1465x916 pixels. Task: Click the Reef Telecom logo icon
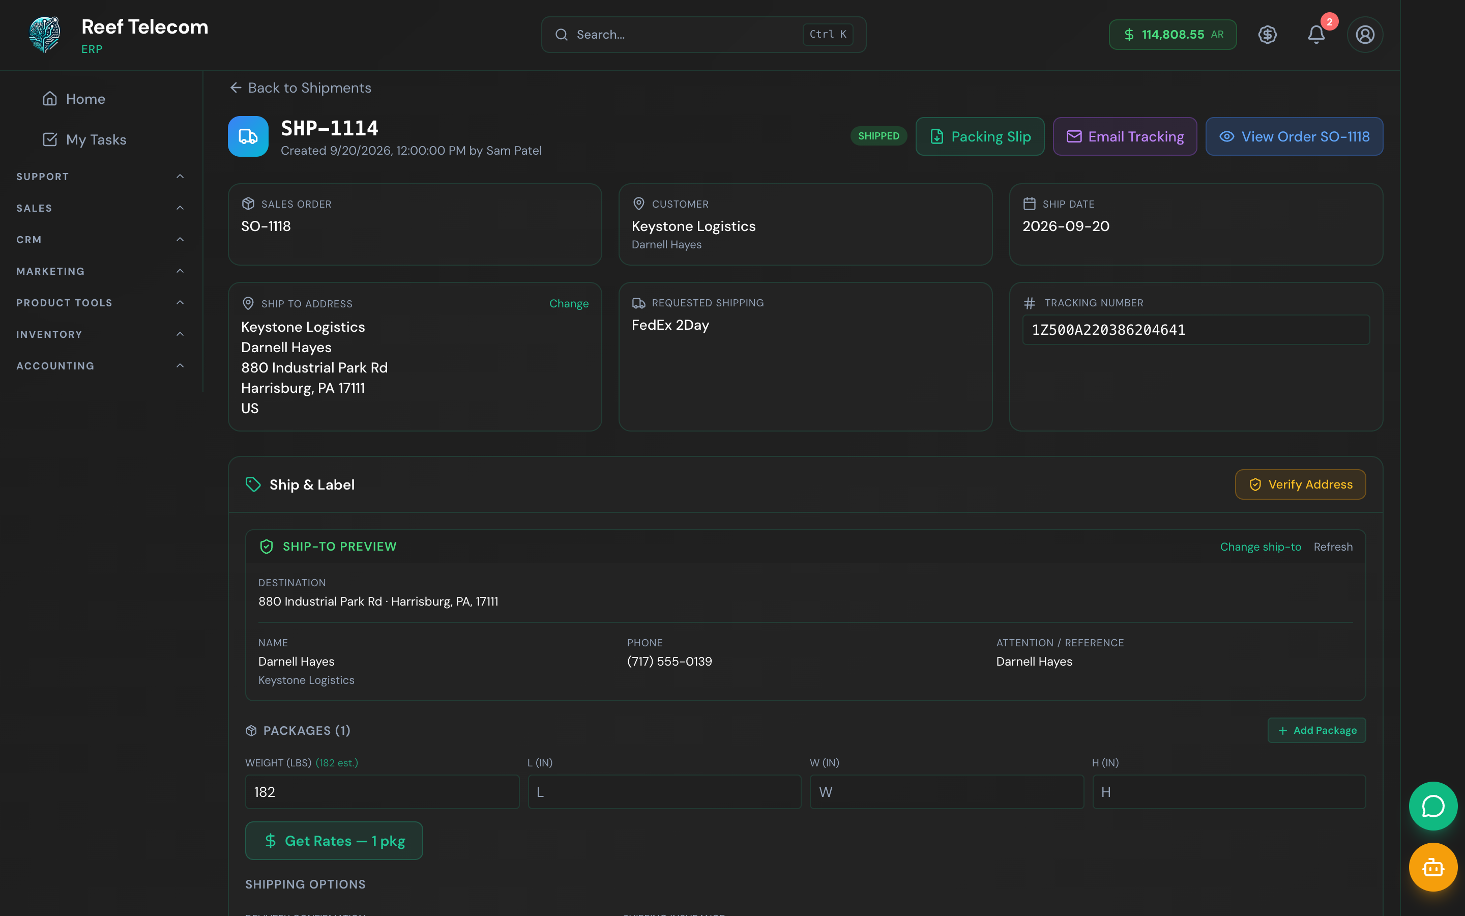(x=45, y=35)
